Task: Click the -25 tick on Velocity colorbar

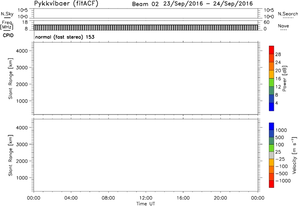Action: coord(280,159)
